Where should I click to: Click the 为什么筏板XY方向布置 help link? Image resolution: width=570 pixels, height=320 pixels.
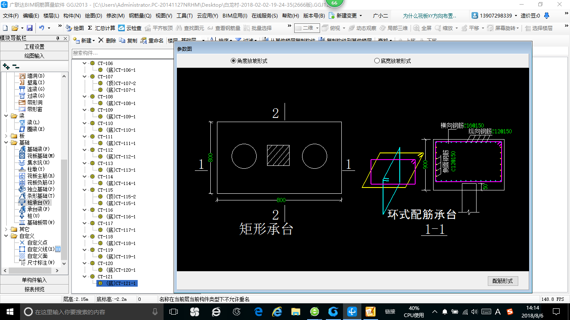(429, 16)
